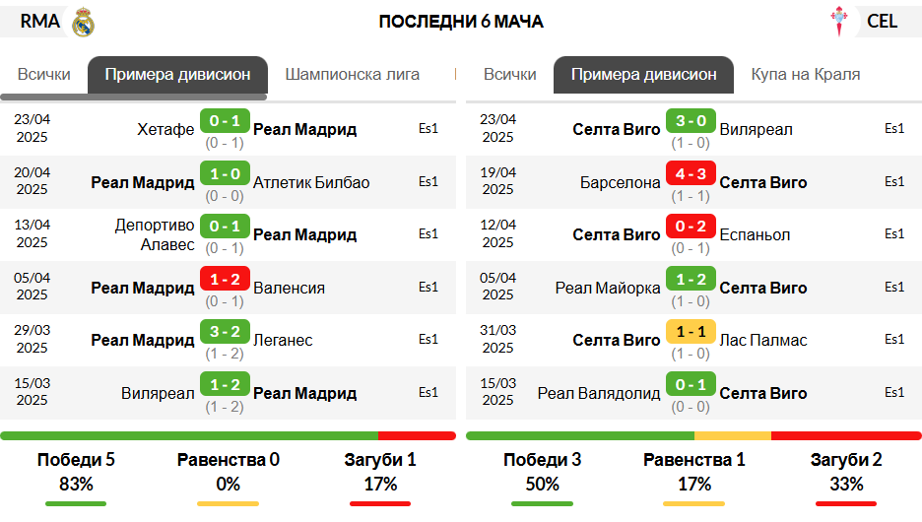Select the Шампионска лига tab

(353, 75)
